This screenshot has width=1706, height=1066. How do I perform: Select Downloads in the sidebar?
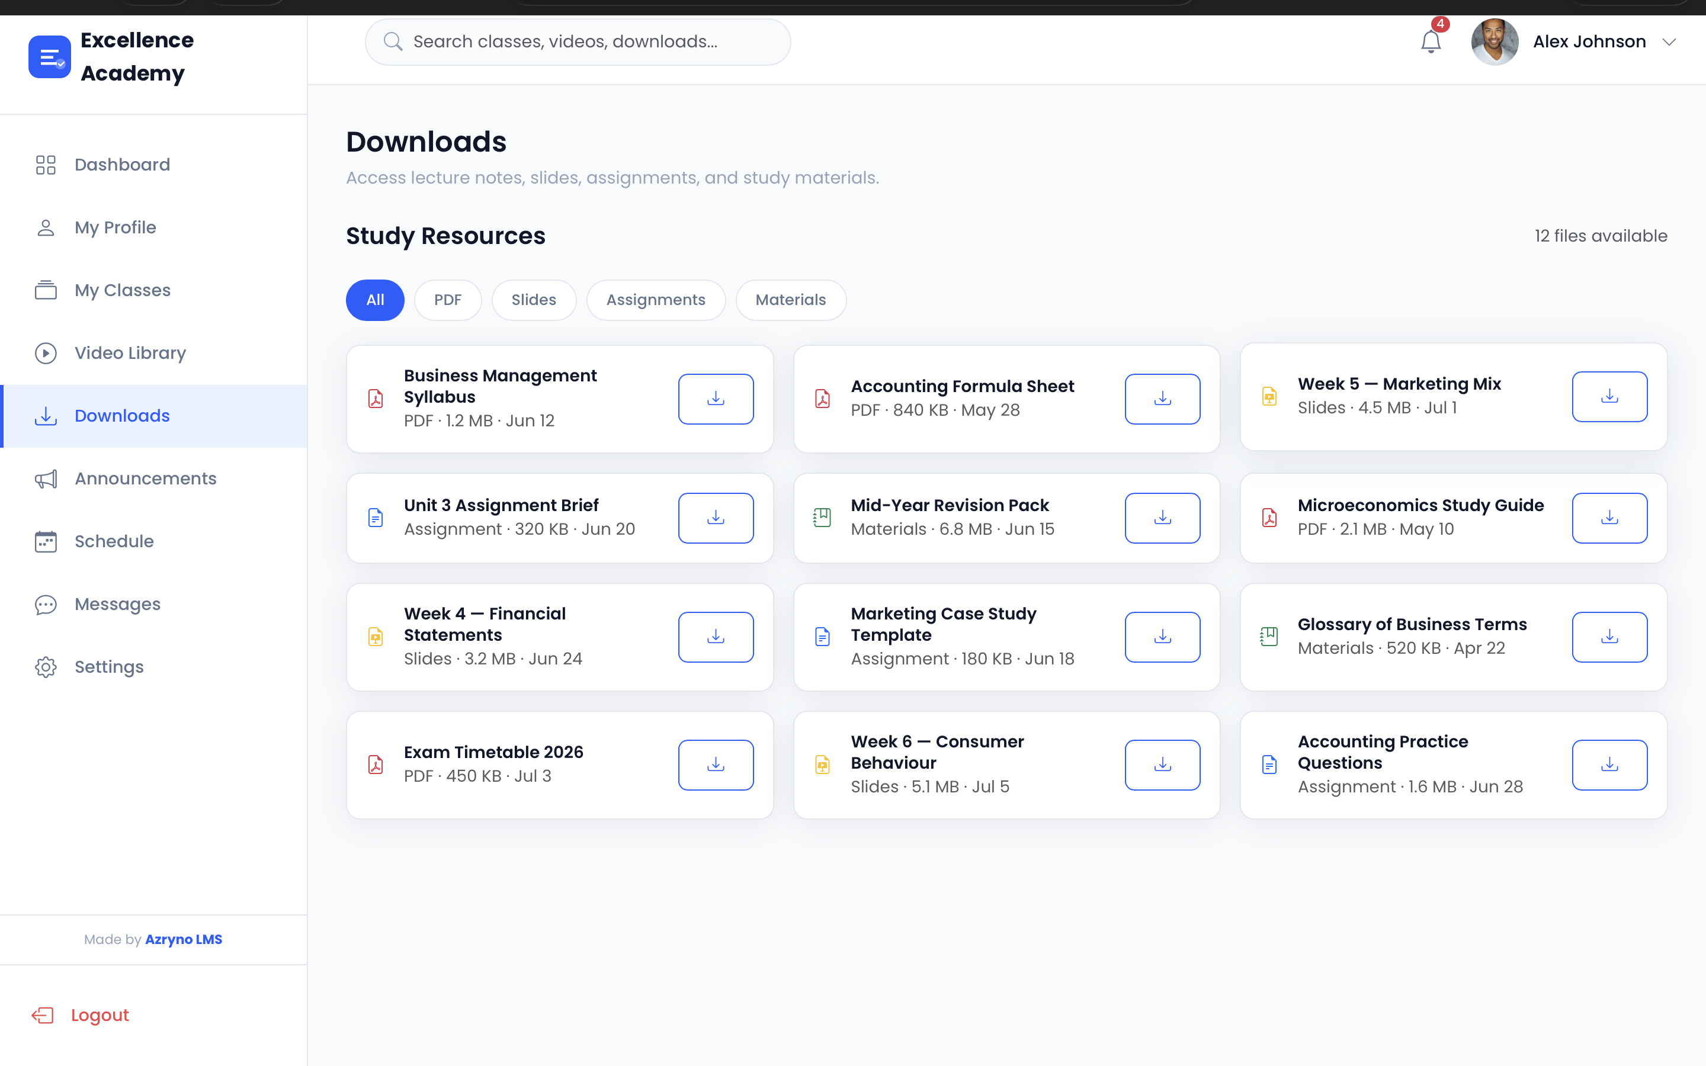153,416
